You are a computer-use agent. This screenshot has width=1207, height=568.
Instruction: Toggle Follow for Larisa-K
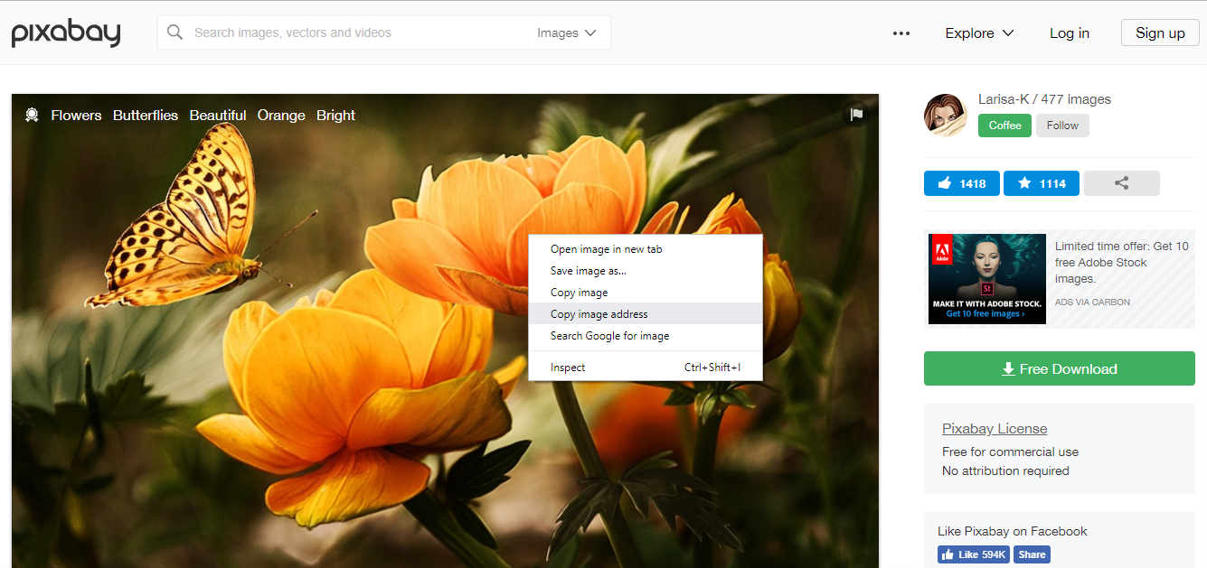[x=1062, y=126]
